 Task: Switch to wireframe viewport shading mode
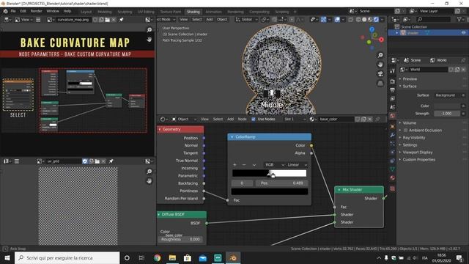point(358,20)
